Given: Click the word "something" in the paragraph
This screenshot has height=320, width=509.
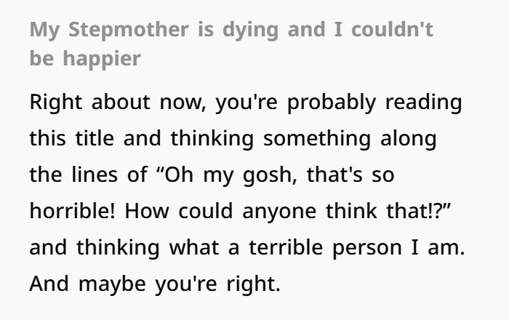Looking at the screenshot, I should coord(317,139).
